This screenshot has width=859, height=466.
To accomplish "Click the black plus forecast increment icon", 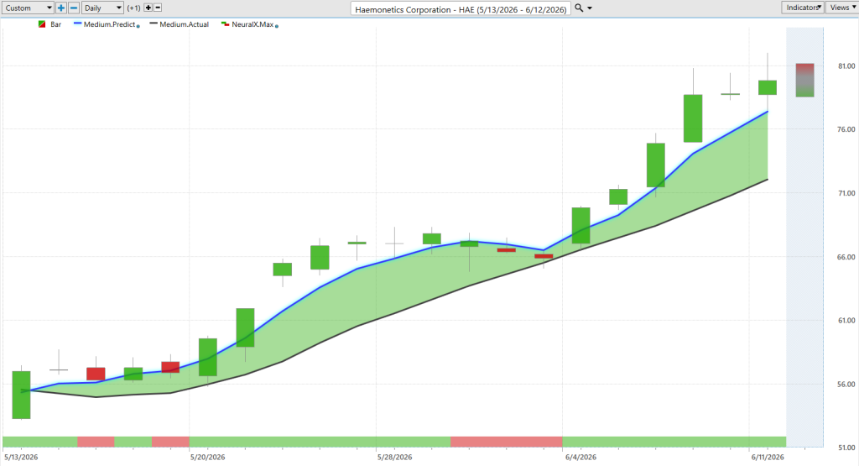I will tap(148, 8).
